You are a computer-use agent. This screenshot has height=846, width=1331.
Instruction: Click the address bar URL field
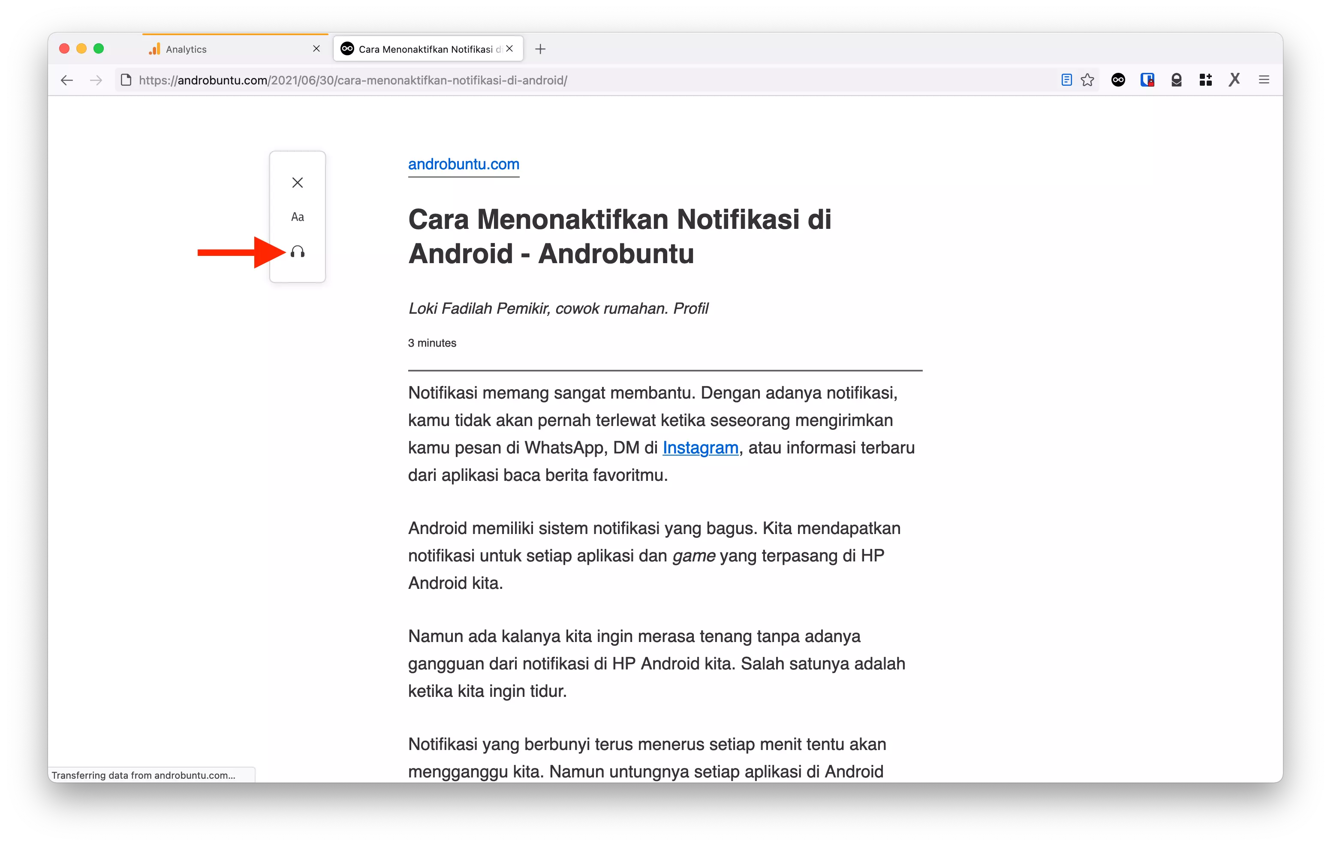pos(353,79)
